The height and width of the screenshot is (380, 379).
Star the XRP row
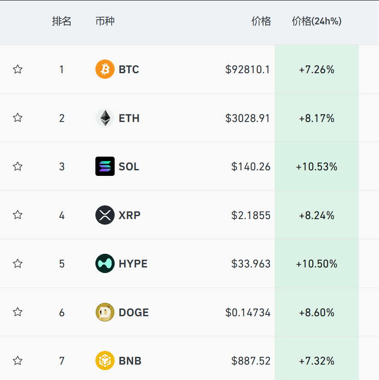(18, 215)
